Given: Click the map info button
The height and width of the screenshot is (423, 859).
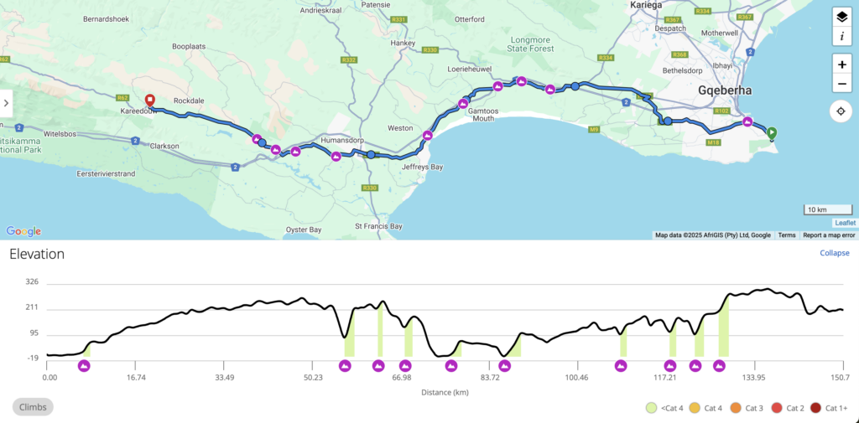Looking at the screenshot, I should pyautogui.click(x=841, y=36).
